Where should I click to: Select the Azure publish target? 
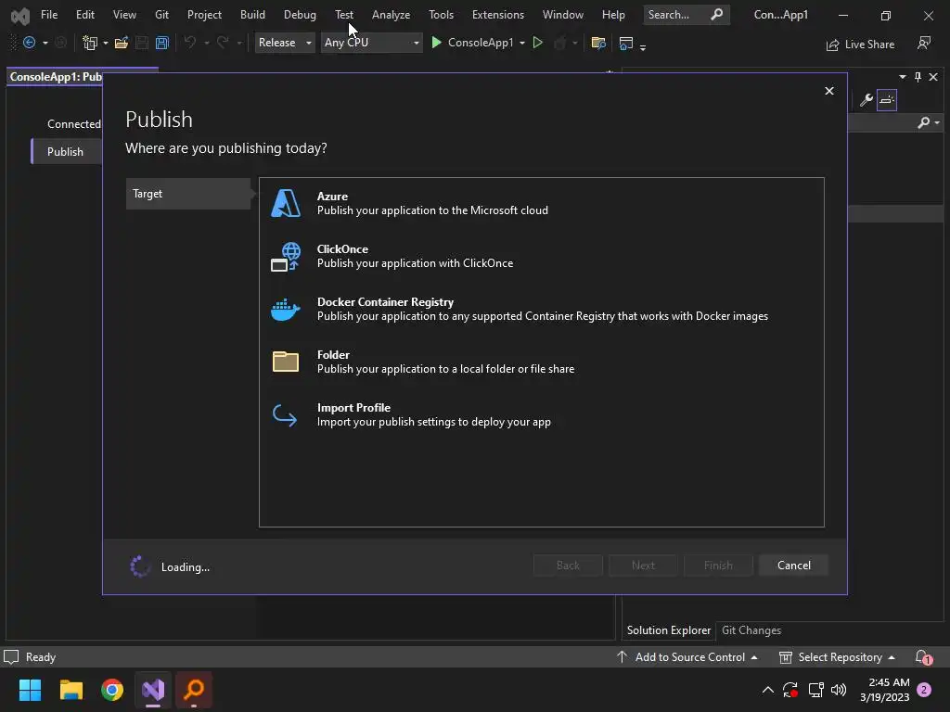click(541, 203)
